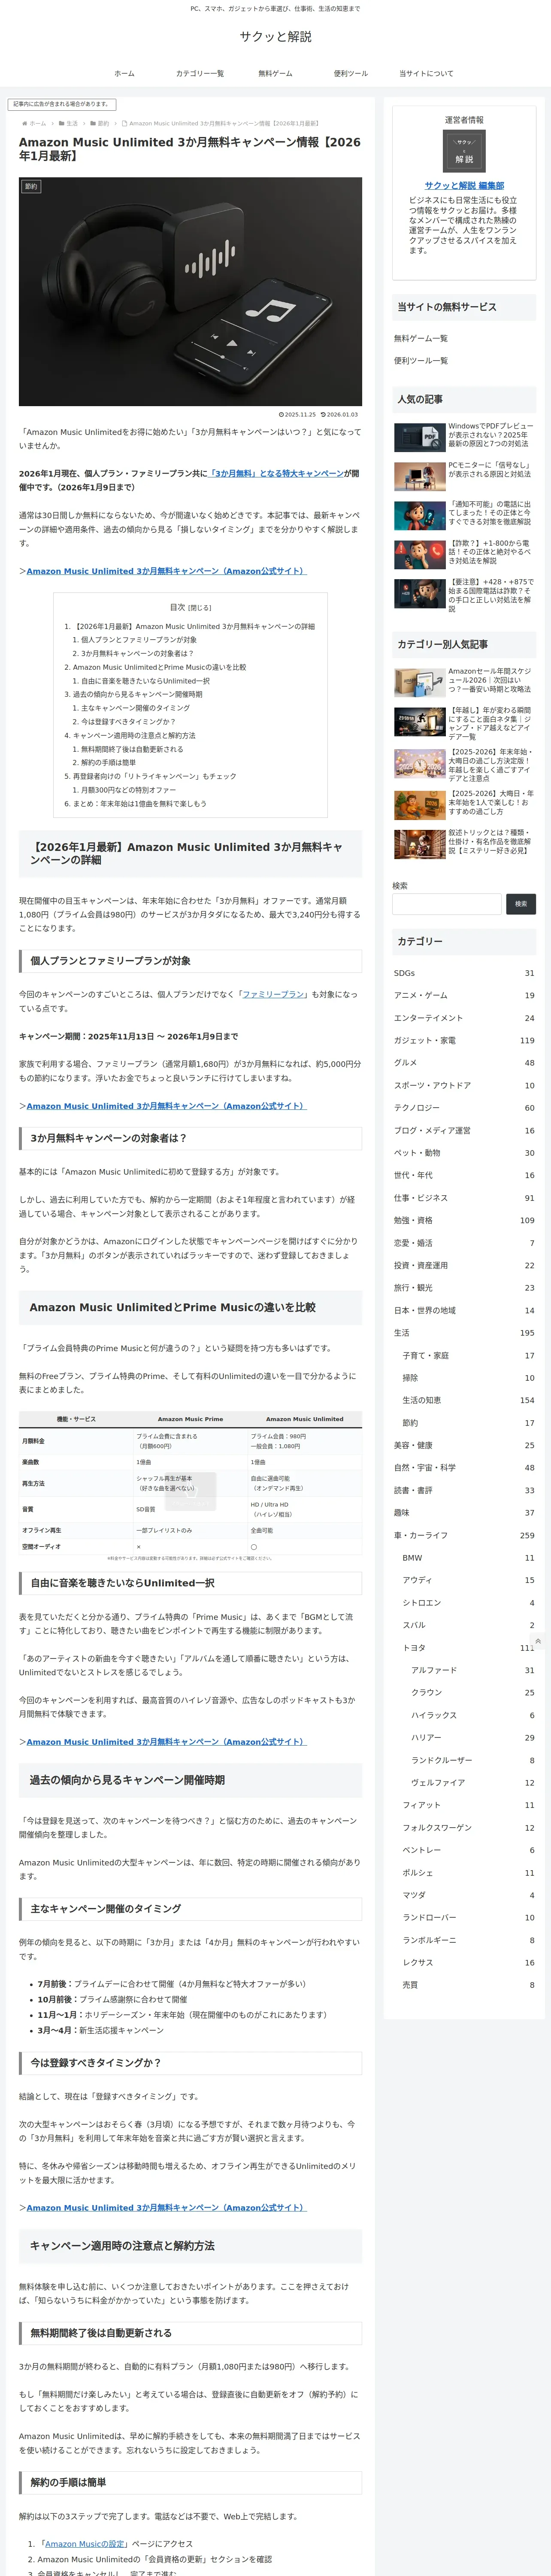Collapse the table of contents with 閉じる
This screenshot has width=551, height=2576.
200,607
